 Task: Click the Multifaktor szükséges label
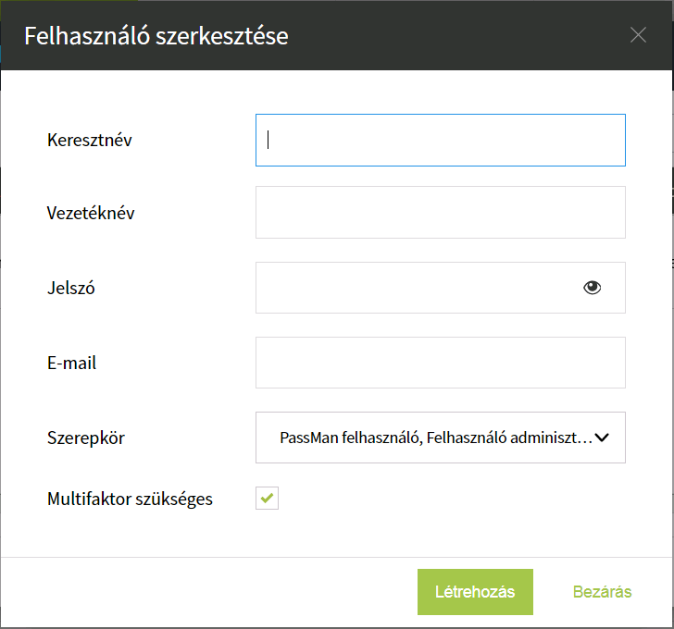pos(130,499)
